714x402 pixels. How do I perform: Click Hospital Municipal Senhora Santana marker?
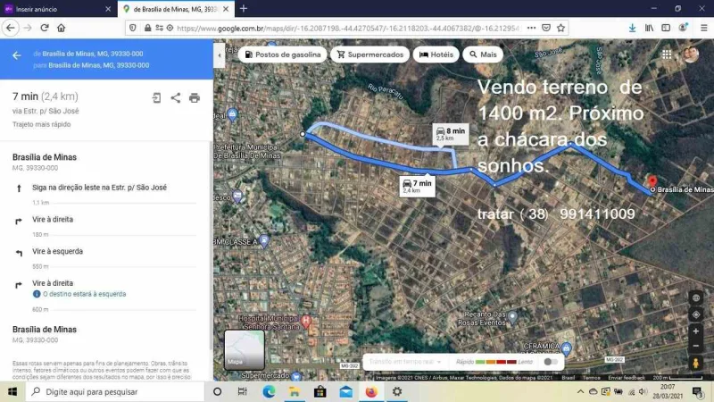306,321
